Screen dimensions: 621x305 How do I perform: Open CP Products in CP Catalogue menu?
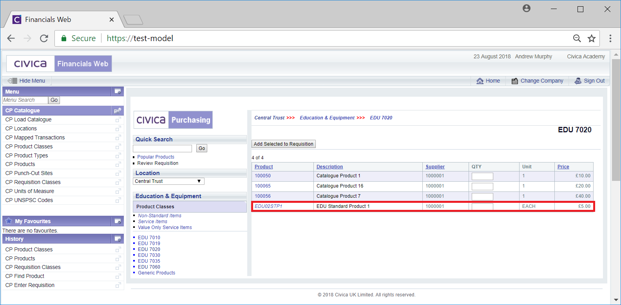[20, 164]
